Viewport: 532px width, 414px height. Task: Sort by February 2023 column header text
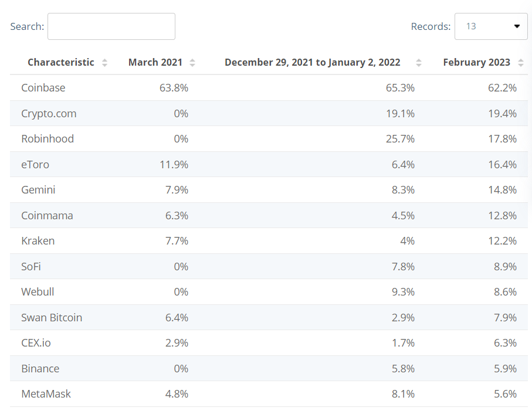[x=476, y=62]
